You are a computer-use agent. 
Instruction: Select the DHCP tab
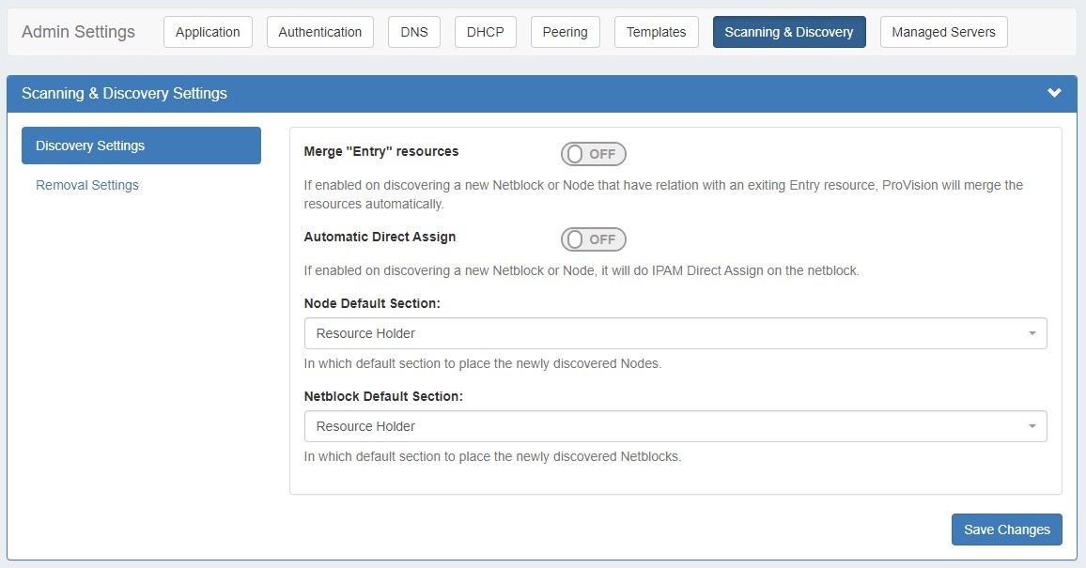coord(486,32)
